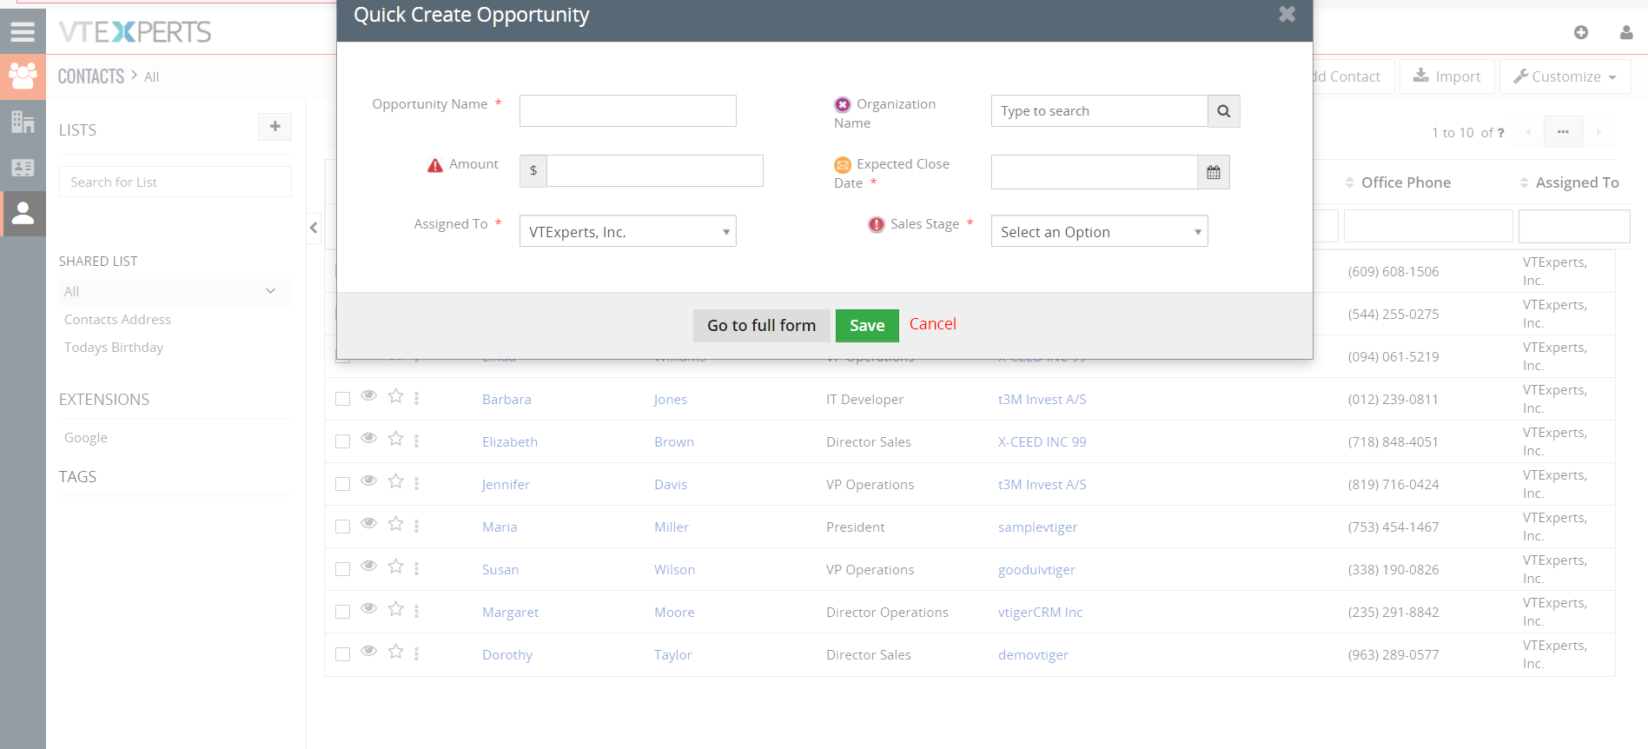Open organization link vtigerCRM Inc

coord(1040,613)
